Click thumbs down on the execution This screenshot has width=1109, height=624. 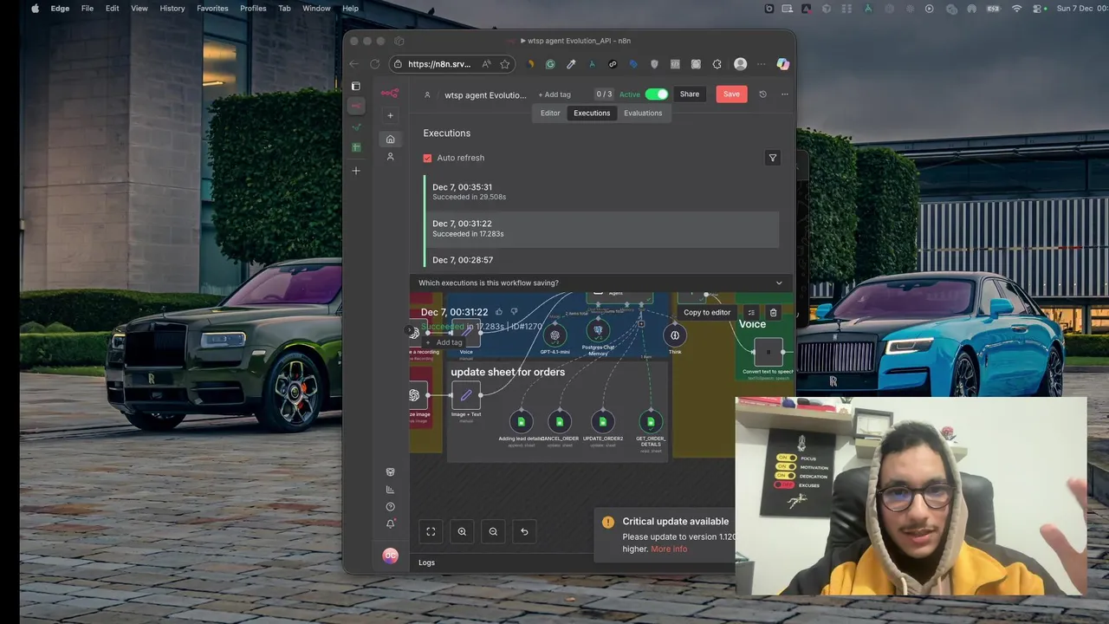point(514,311)
